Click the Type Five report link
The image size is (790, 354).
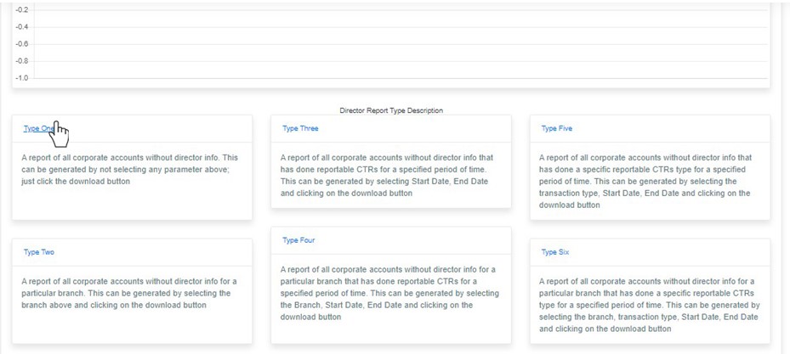coord(557,129)
